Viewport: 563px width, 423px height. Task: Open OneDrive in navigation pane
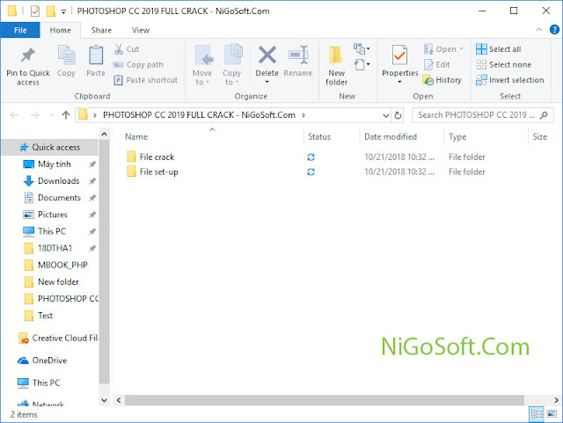(x=49, y=361)
